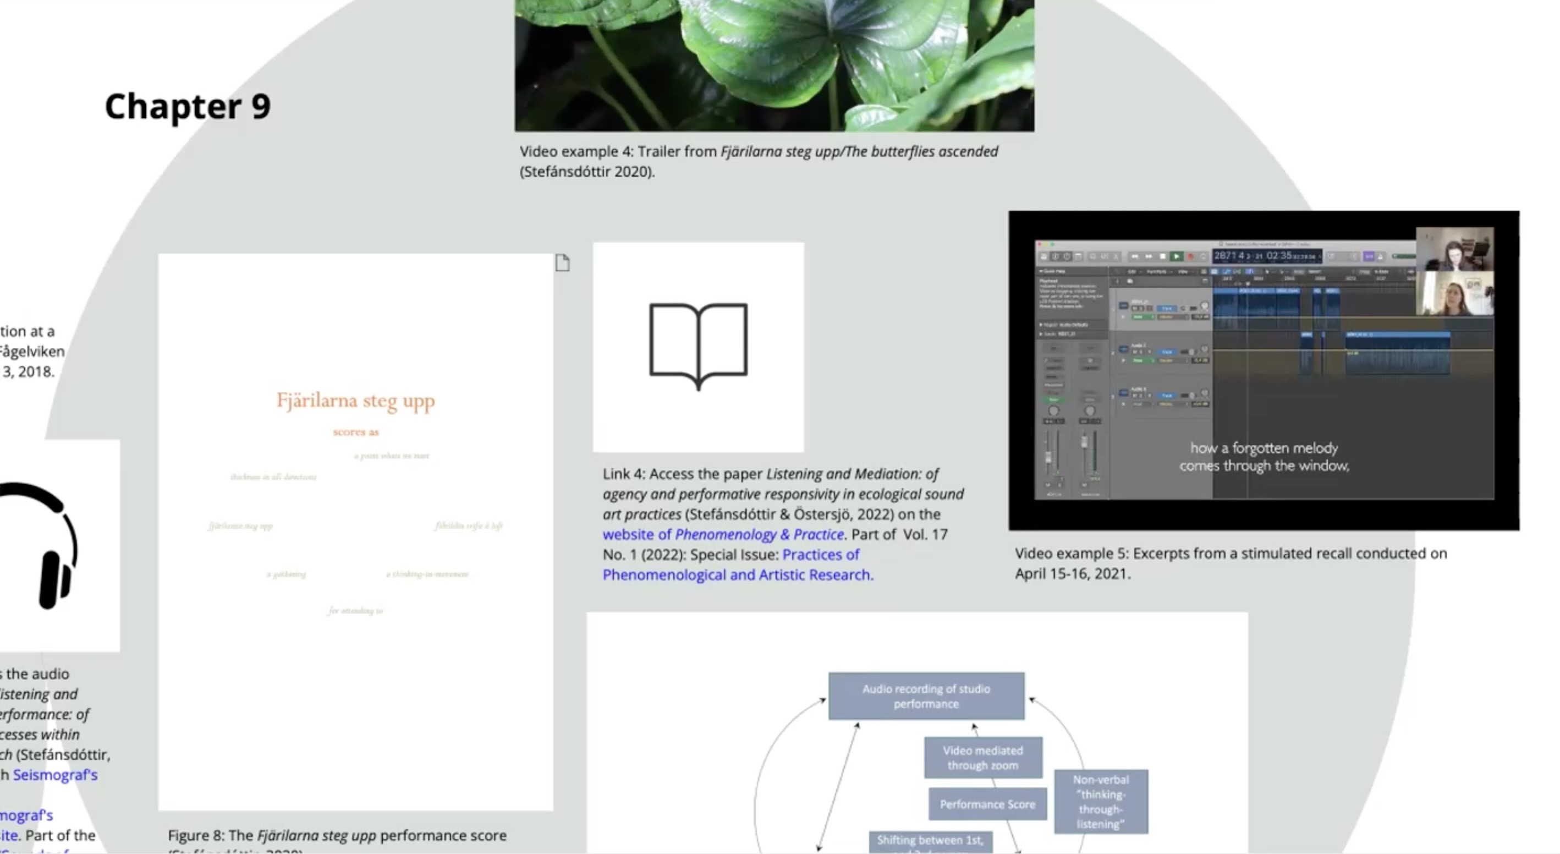The height and width of the screenshot is (854, 1560).
Task: Click the white Stop button in the transport
Action: point(1163,256)
